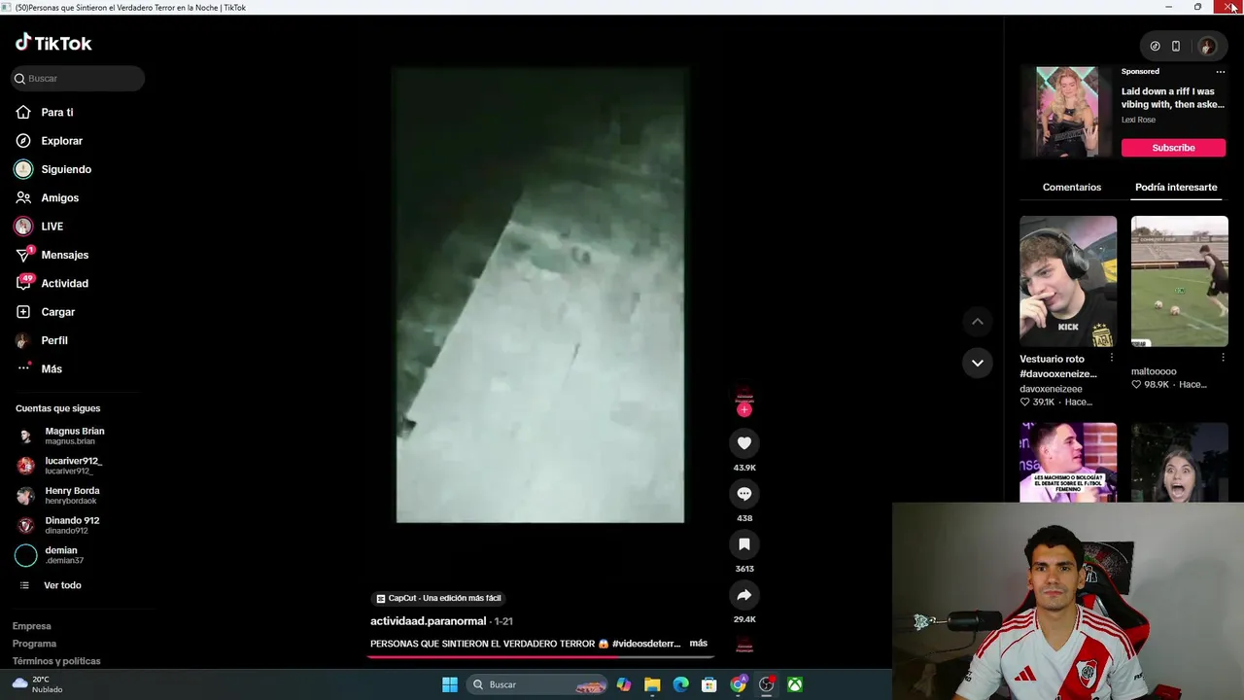
Task: Open the football debate video thumbnail
Action: pos(1068,463)
